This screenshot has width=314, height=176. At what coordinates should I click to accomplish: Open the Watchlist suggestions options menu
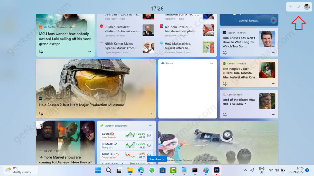tap(150, 125)
